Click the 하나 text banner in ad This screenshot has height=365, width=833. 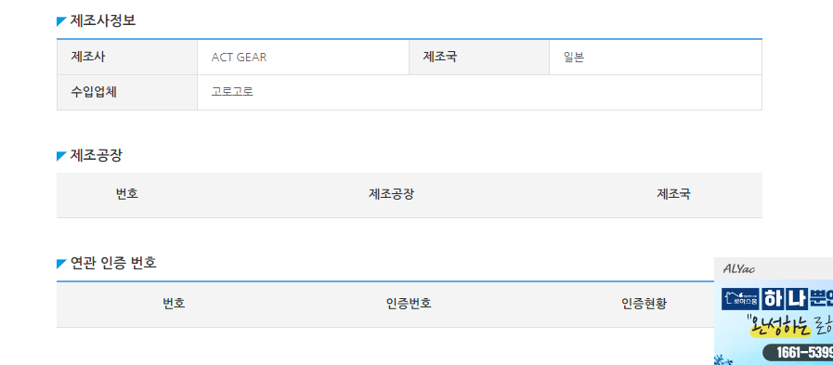784,298
